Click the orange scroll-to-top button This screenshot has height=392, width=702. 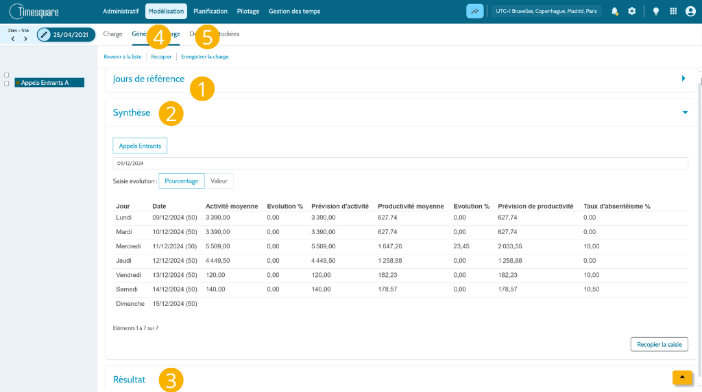(x=682, y=377)
